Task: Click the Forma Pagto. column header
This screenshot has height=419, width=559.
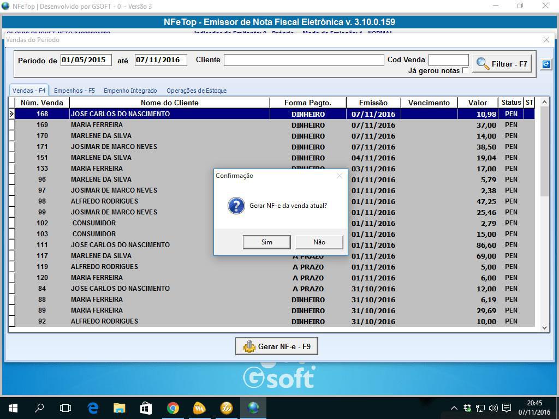Action: point(308,103)
